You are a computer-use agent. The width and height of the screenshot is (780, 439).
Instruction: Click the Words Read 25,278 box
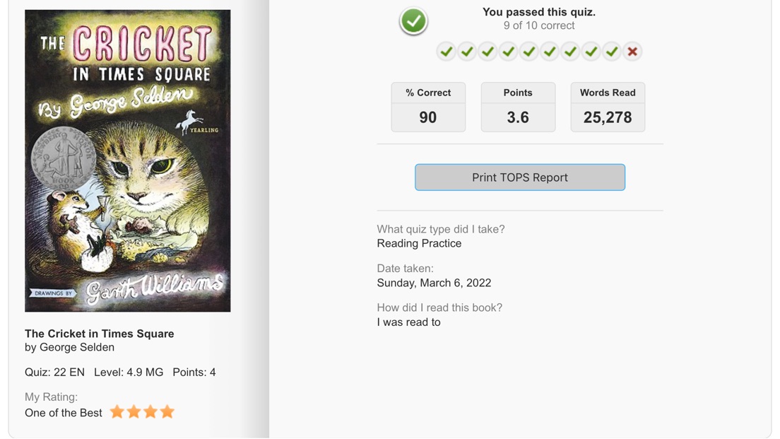point(608,107)
